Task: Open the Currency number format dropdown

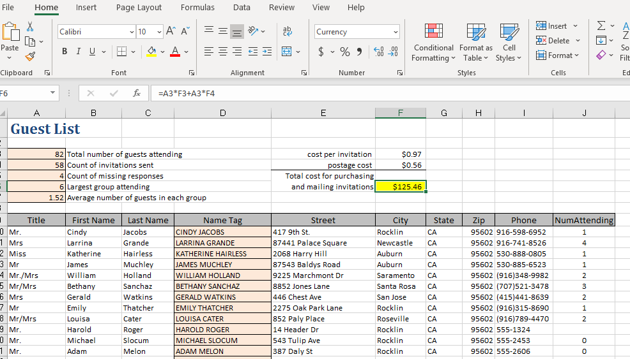Action: coord(396,32)
